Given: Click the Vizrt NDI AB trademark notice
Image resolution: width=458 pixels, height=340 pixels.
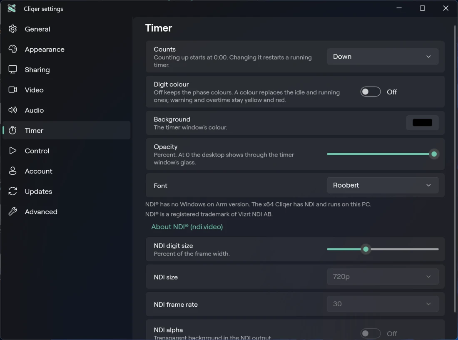Looking at the screenshot, I should pos(209,214).
